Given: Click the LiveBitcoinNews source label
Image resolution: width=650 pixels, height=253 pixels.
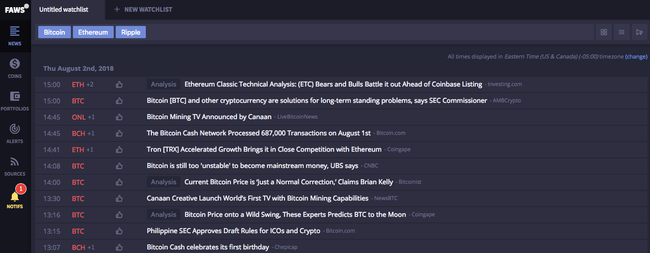Looking at the screenshot, I should coord(297,117).
